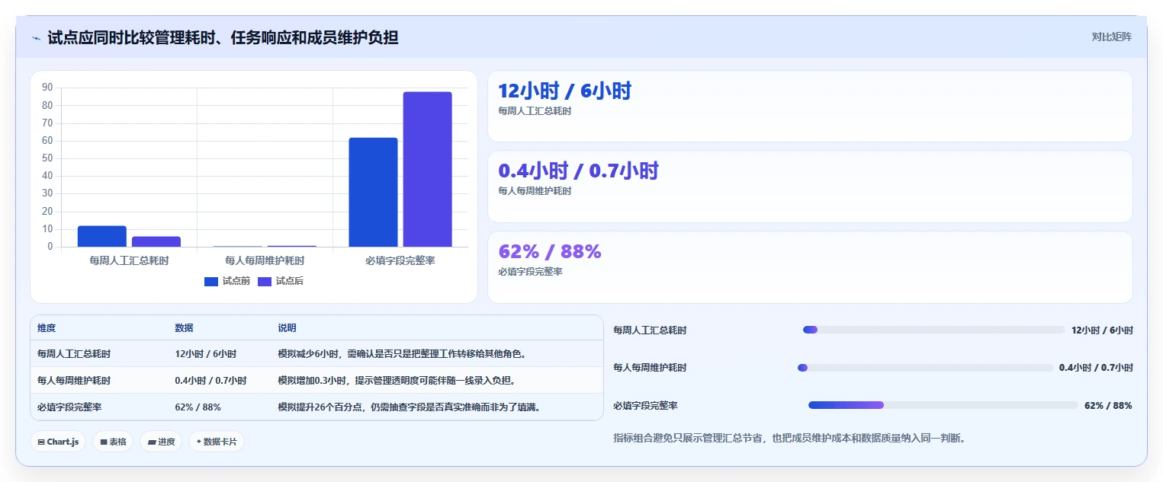This screenshot has height=482, width=1163.
Task: Click the 试点后 bar for 每周人工汇总耗时
Action: tap(156, 241)
